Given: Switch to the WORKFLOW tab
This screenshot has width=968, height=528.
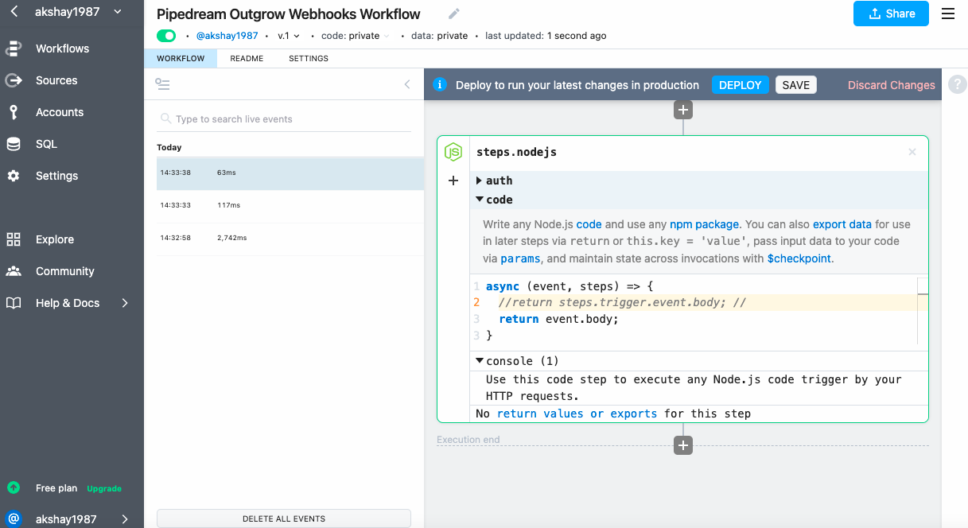Looking at the screenshot, I should coord(181,58).
